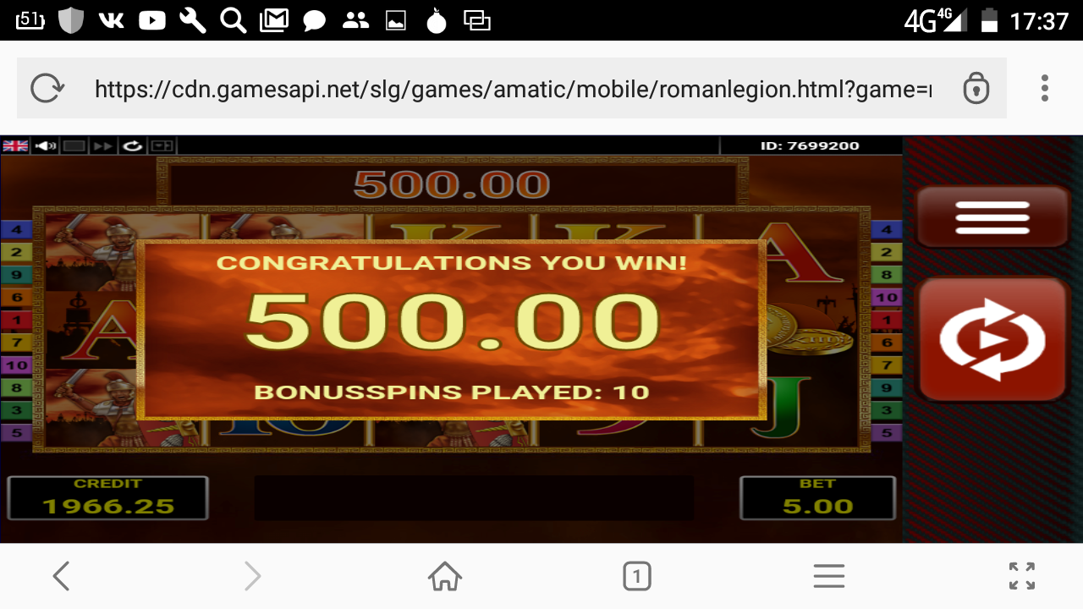
Task: Open the red hamburger game menu button
Action: pos(993,218)
